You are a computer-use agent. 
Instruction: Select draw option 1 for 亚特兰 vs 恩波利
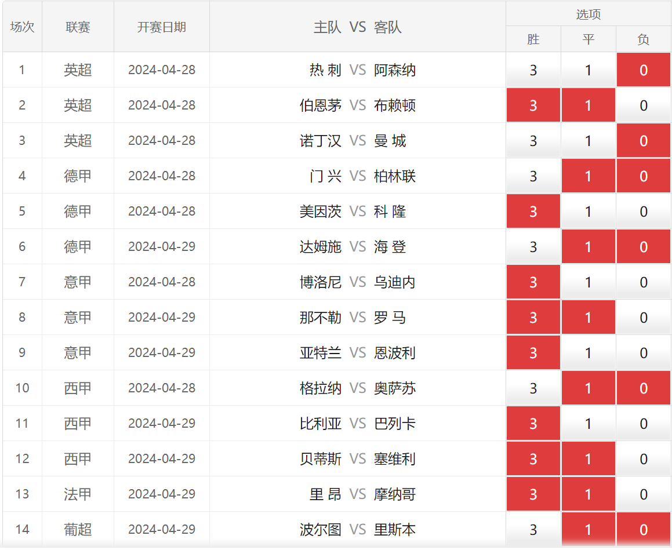(x=589, y=352)
